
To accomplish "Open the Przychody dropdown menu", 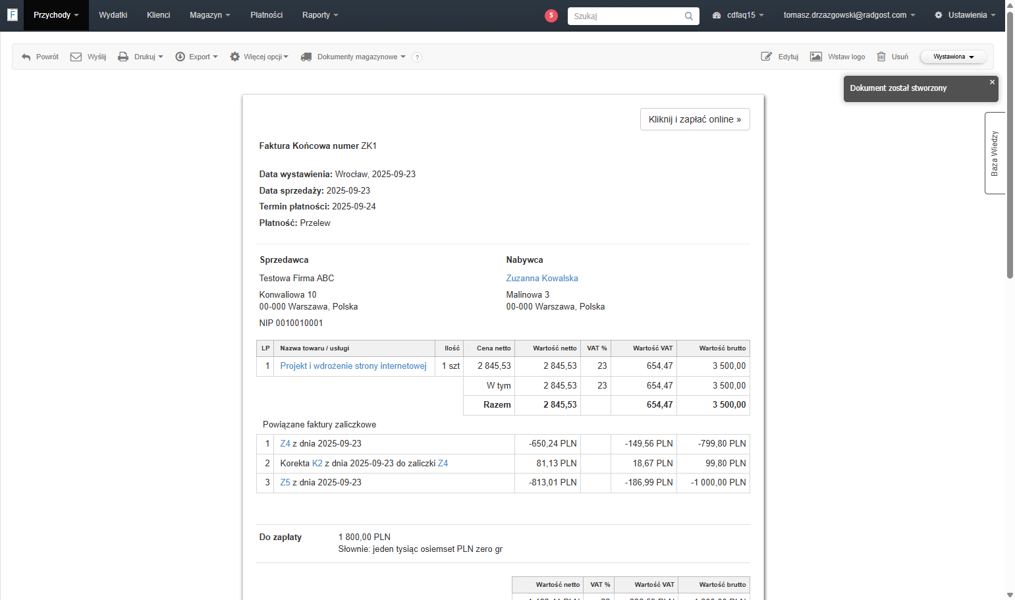I will click(x=56, y=15).
